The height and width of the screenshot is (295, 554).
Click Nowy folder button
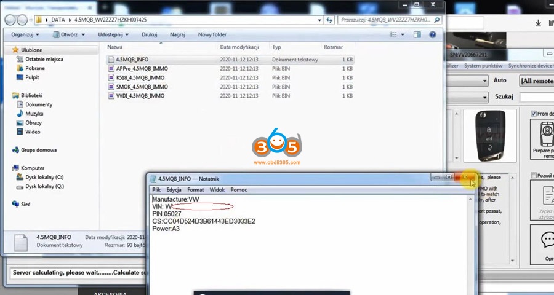click(x=212, y=34)
